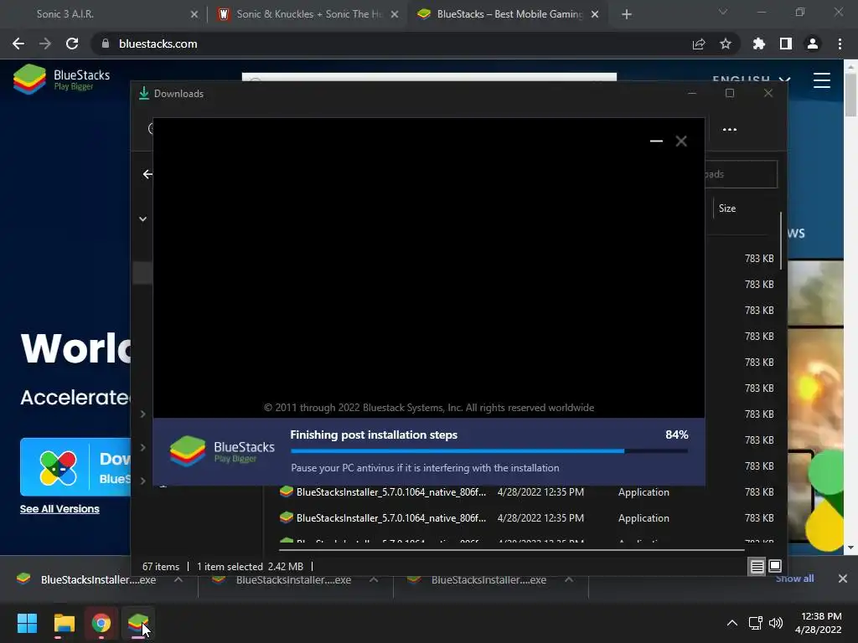Close the Sonic & Knuckles tab
This screenshot has width=858, height=643.
[x=395, y=14]
